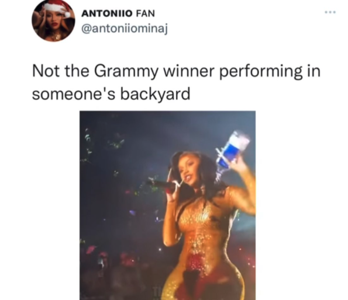
Task: Click the Santa hat in the avatar
Action: [x=58, y=7]
